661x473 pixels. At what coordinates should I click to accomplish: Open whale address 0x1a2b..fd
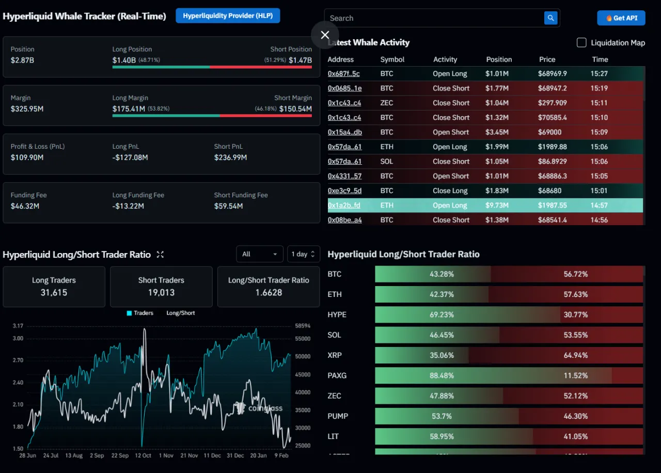point(344,206)
